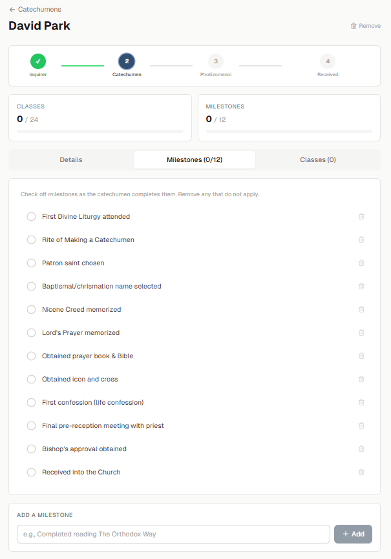Switch to the Details tab
The height and width of the screenshot is (559, 391).
[x=71, y=159]
